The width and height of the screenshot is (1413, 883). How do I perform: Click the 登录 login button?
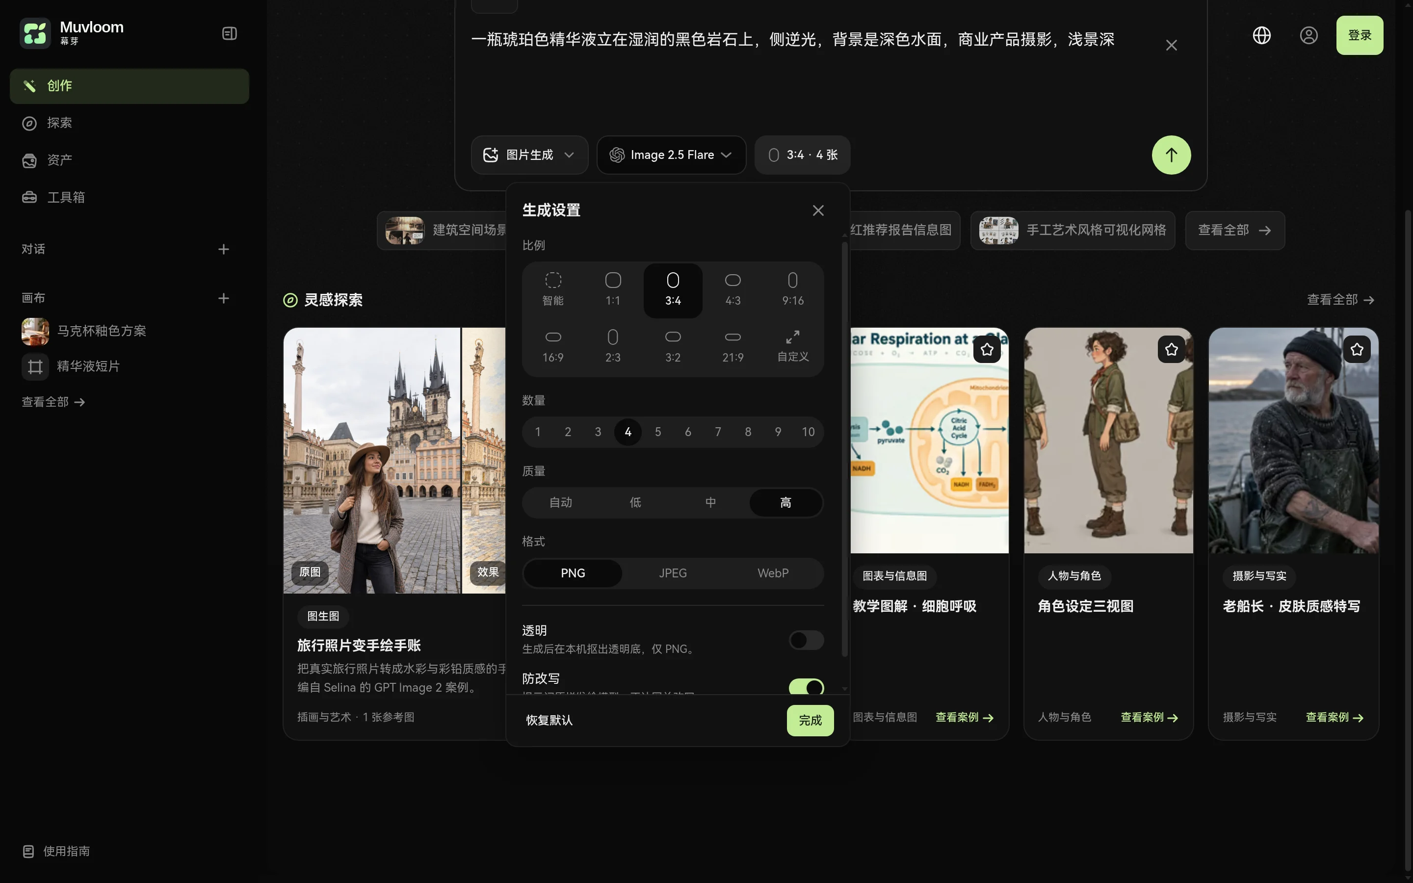point(1360,35)
